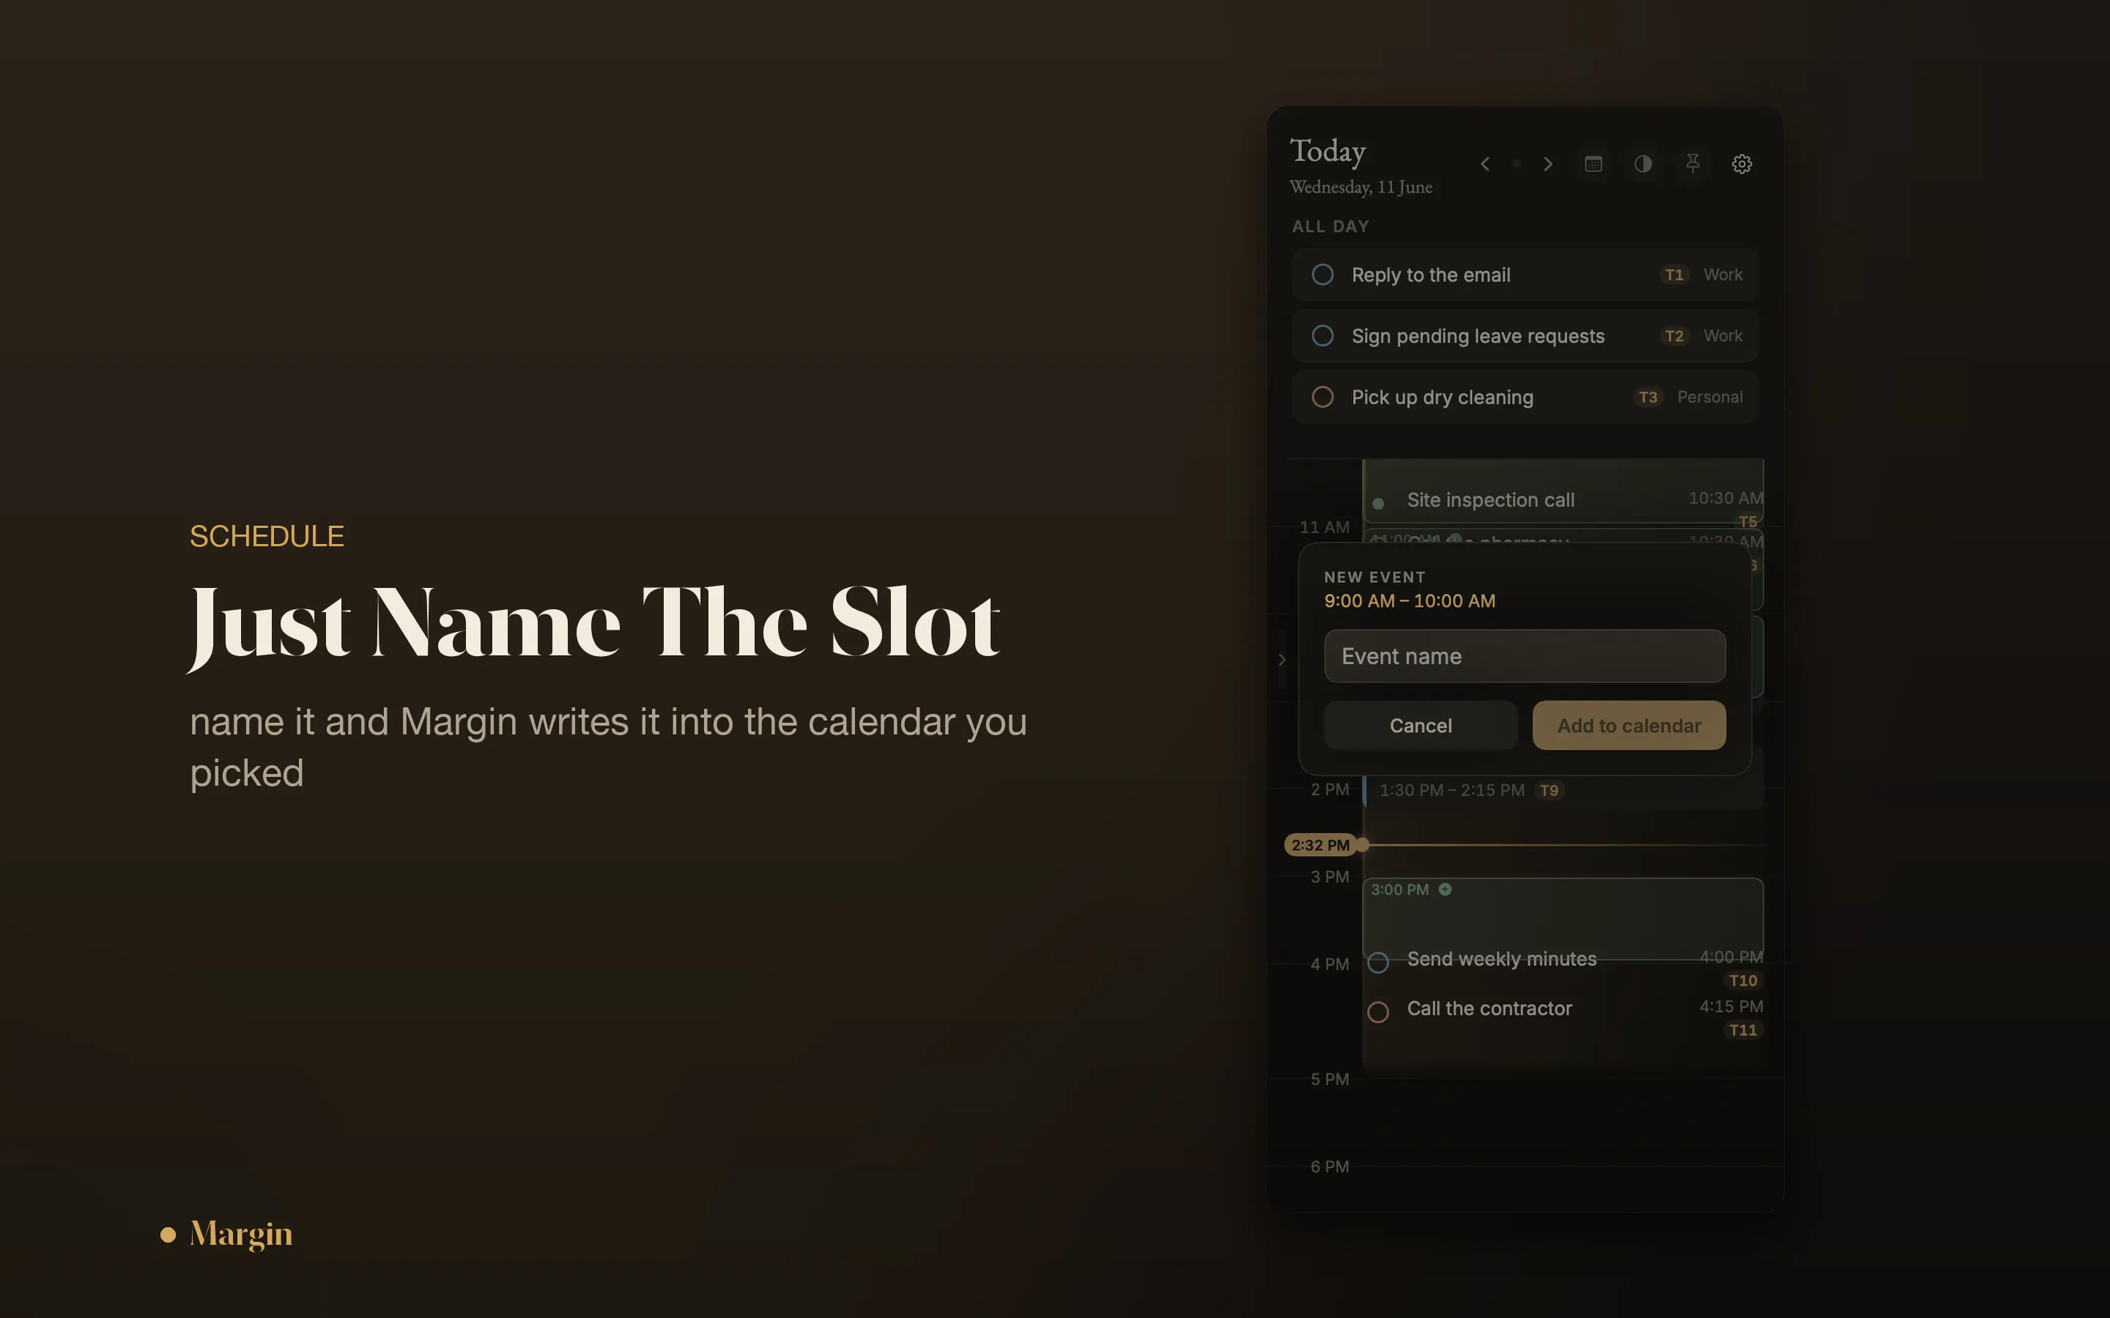This screenshot has height=1318, width=2110.
Task: Click the T9 tag next to 1:30 PM – 2:15 PM
Action: pyautogui.click(x=1549, y=791)
